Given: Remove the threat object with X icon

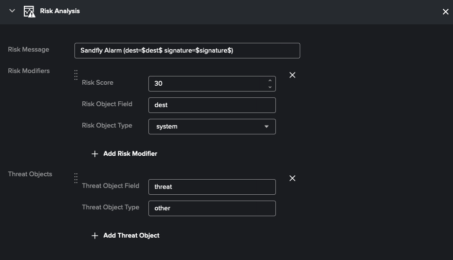Looking at the screenshot, I should (292, 178).
